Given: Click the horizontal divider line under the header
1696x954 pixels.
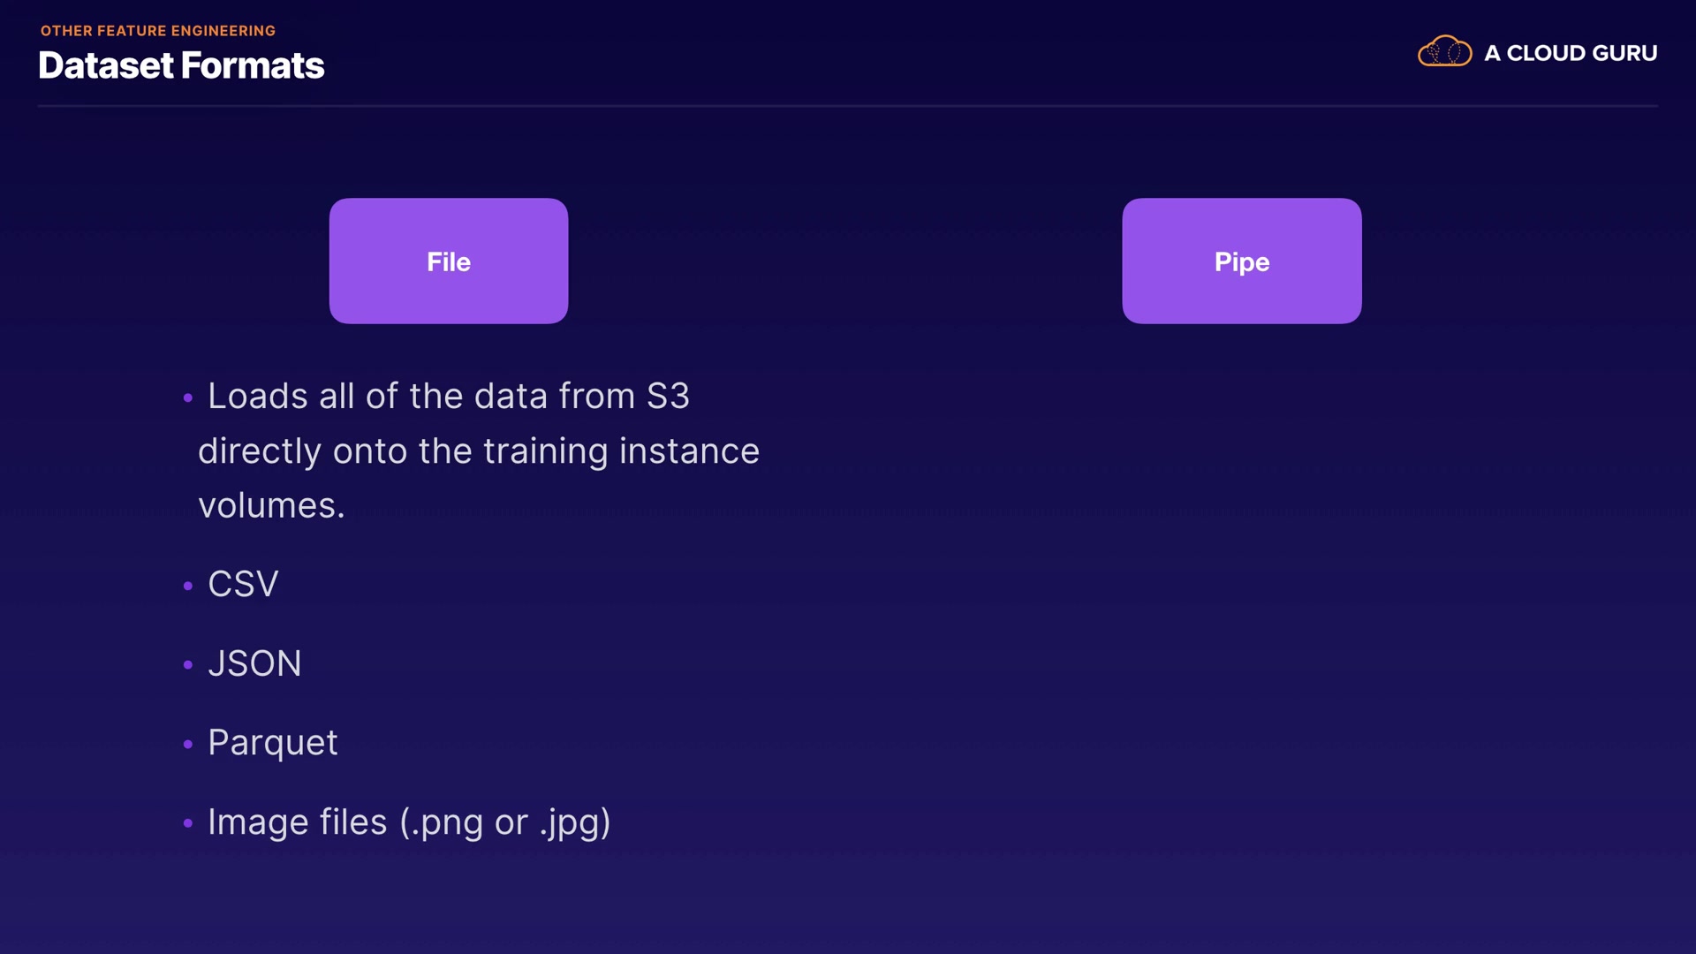Looking at the screenshot, I should tap(848, 106).
